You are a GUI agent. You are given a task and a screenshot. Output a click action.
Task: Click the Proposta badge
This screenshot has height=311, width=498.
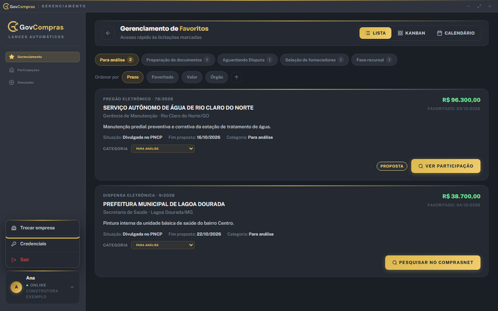(x=392, y=166)
